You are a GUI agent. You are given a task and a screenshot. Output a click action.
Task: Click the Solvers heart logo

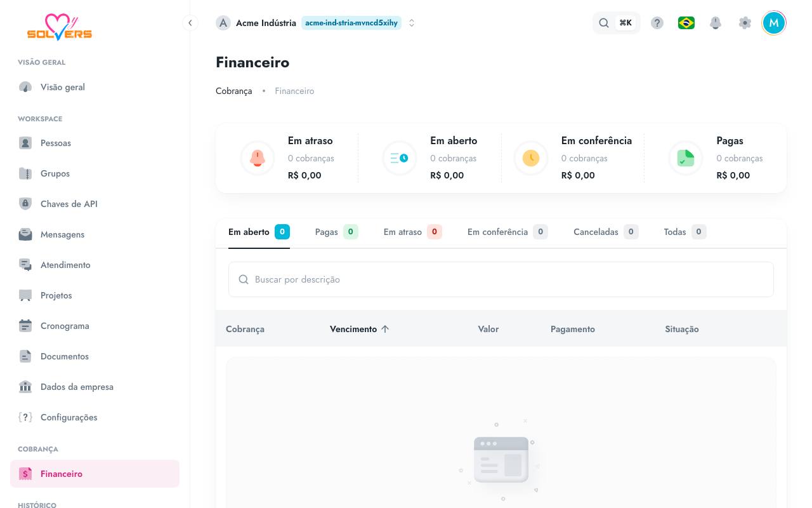60,27
